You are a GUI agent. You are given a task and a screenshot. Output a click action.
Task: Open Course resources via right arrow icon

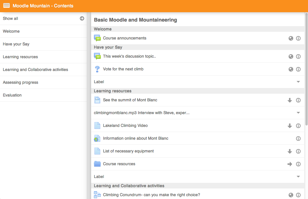pos(290,164)
